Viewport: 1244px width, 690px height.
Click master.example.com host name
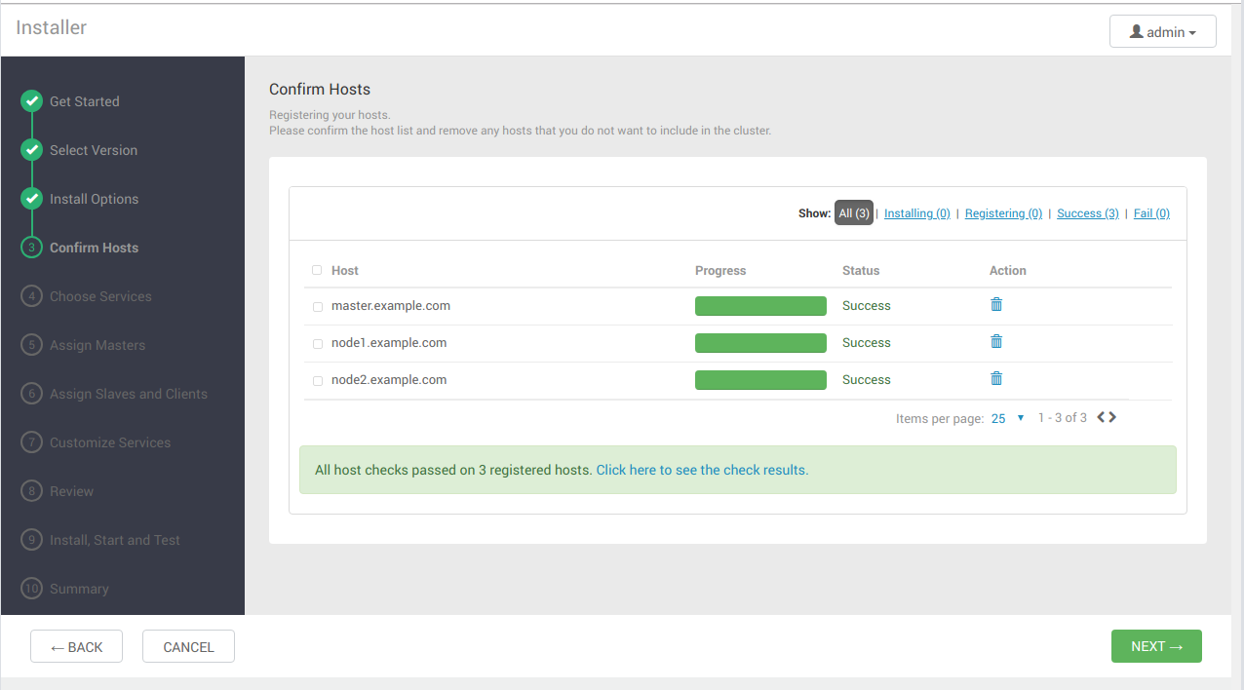[391, 306]
